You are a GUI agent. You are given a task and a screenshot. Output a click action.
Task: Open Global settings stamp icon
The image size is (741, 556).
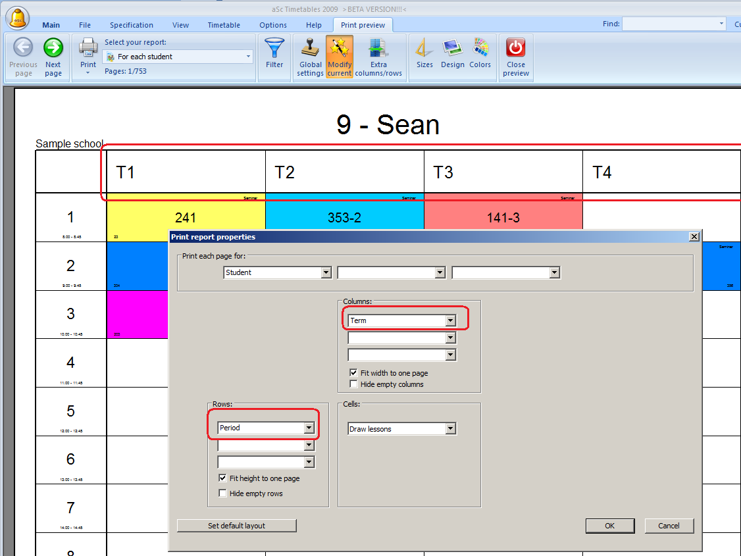pos(310,49)
